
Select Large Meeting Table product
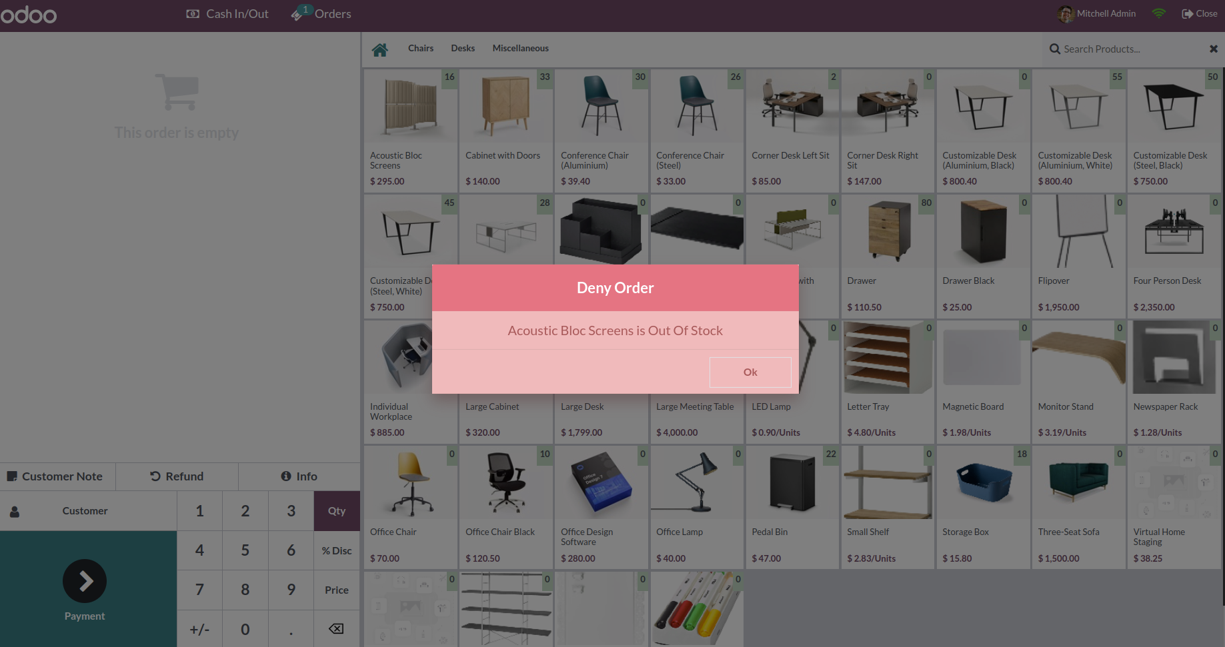pyautogui.click(x=697, y=419)
